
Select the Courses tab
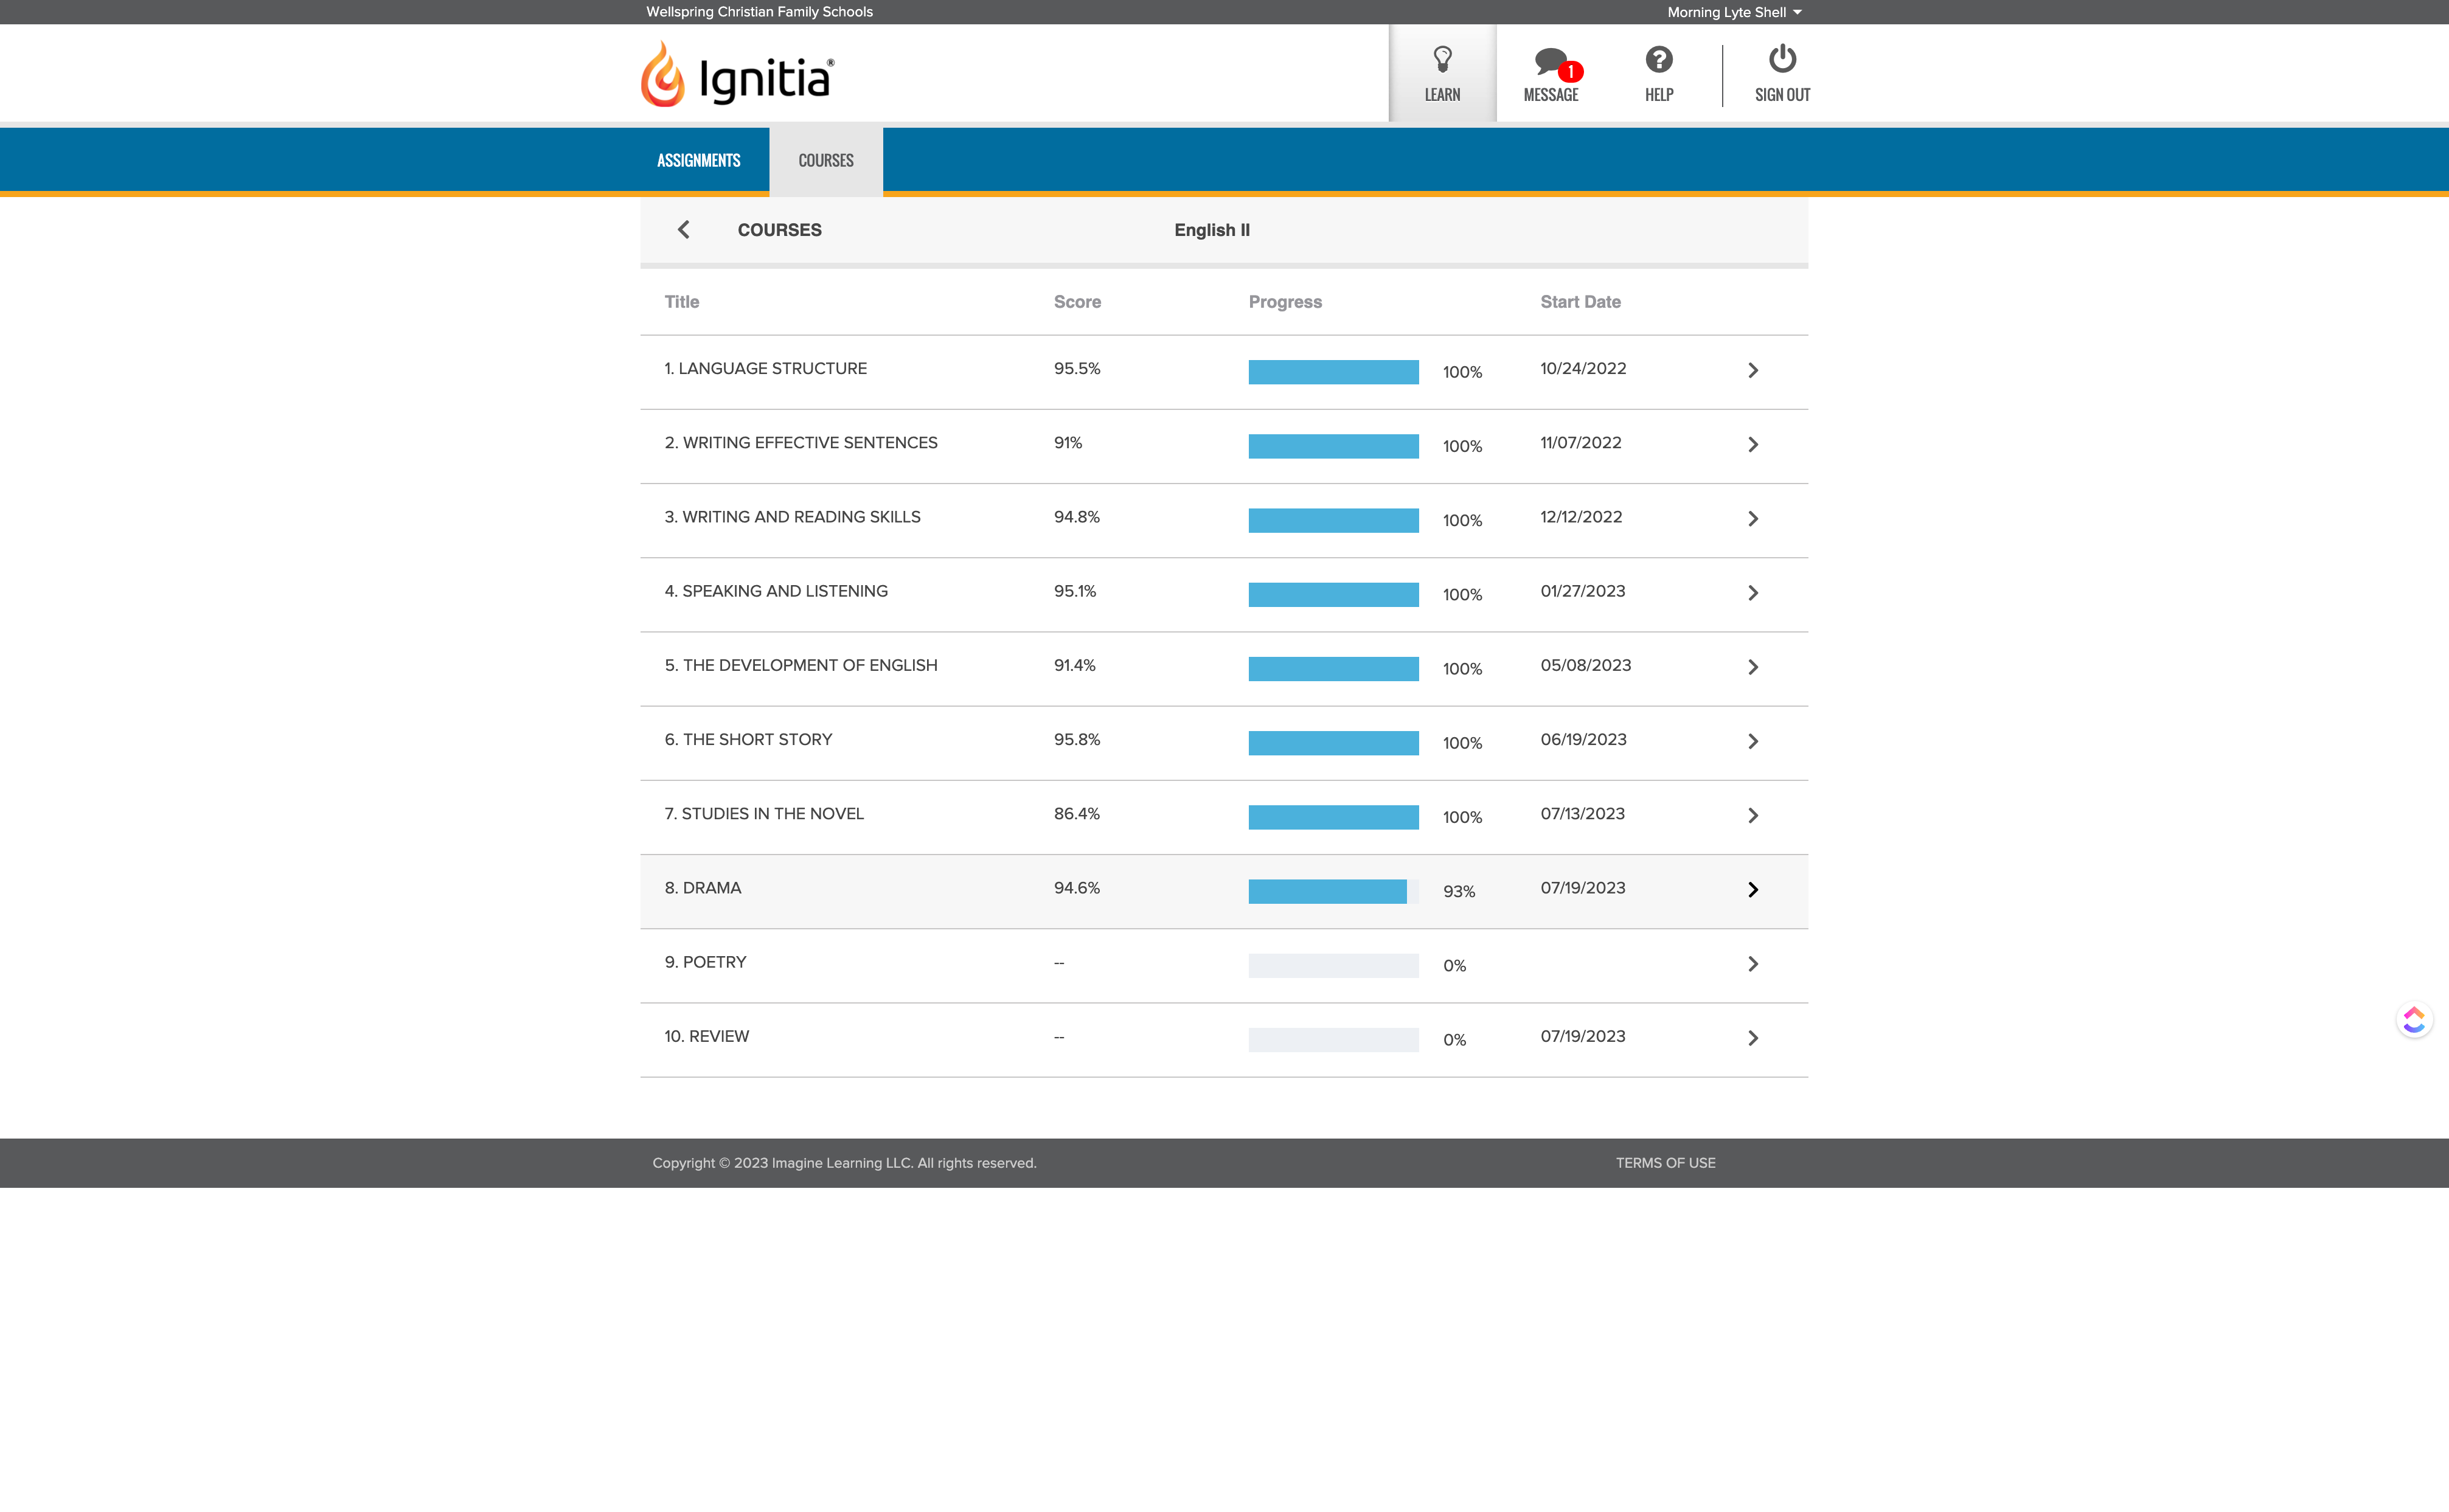pyautogui.click(x=826, y=160)
